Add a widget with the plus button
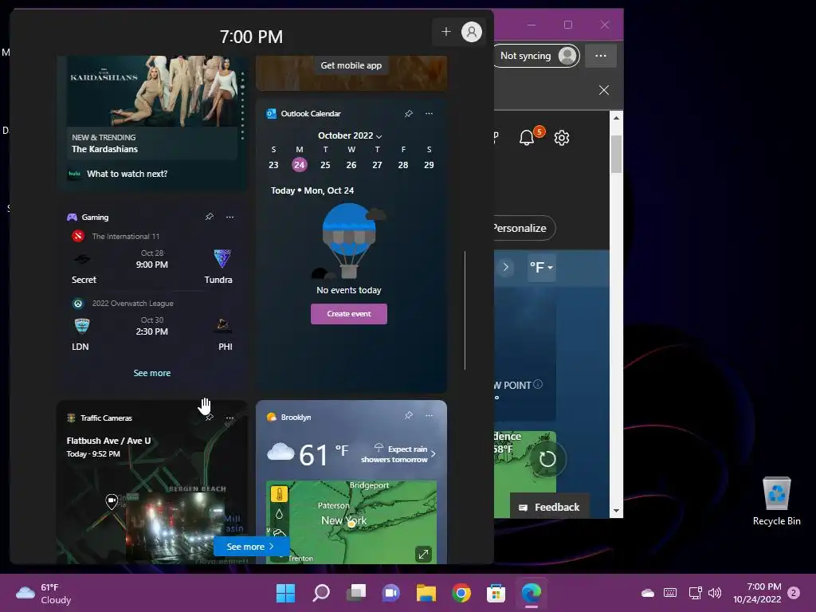Screen dimensions: 816x612 click(x=446, y=32)
